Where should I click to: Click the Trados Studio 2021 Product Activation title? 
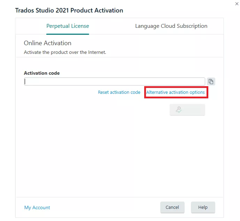coord(69,10)
